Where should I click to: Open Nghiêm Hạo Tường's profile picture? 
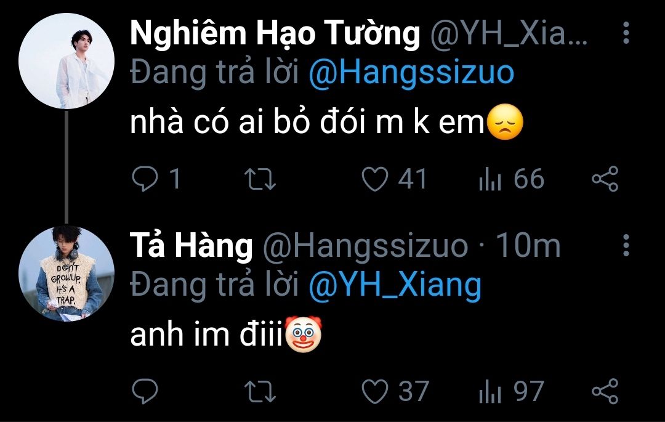(66, 61)
